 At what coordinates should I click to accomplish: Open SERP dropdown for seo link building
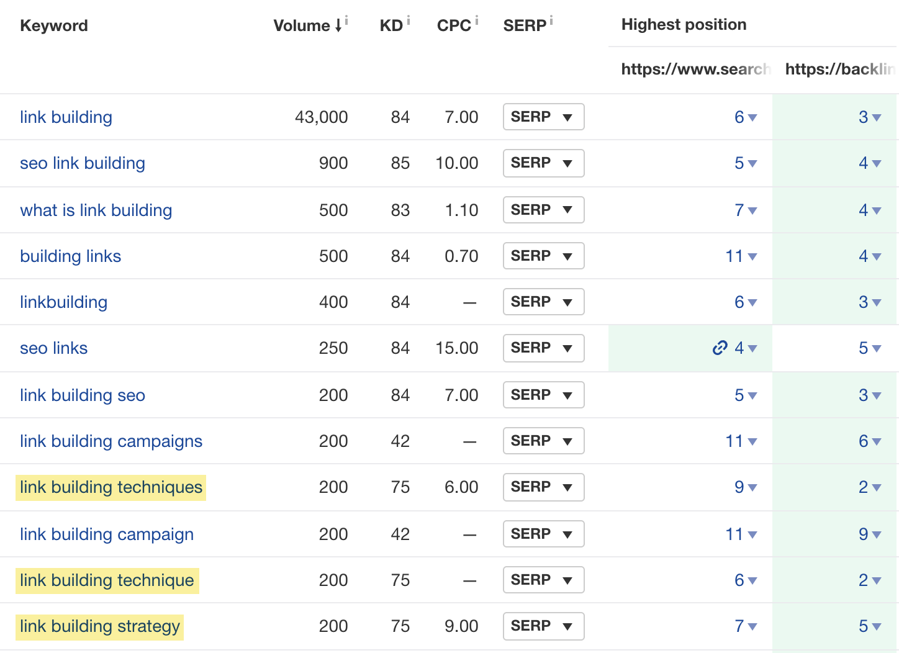tap(543, 163)
